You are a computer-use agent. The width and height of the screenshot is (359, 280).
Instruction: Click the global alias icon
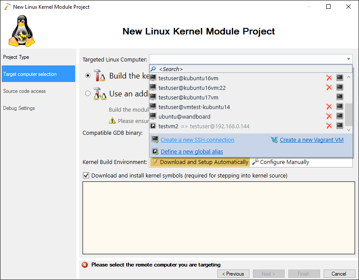155,151
